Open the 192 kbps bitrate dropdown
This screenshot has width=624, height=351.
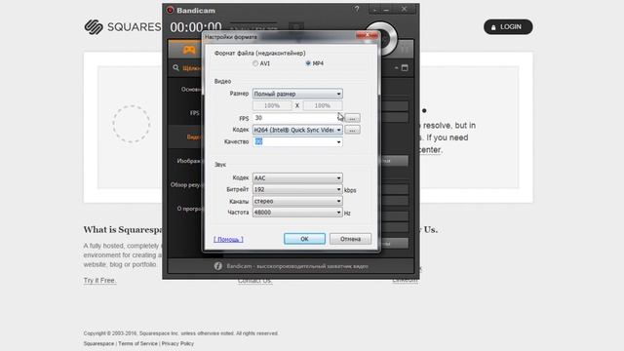pyautogui.click(x=297, y=189)
